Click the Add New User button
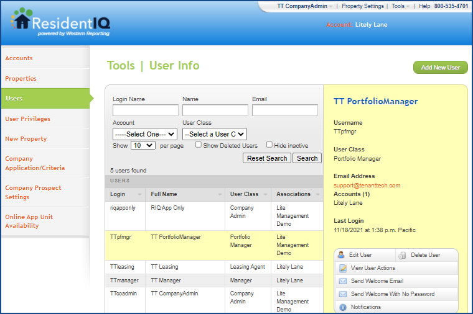This screenshot has width=473, height=314. (441, 68)
